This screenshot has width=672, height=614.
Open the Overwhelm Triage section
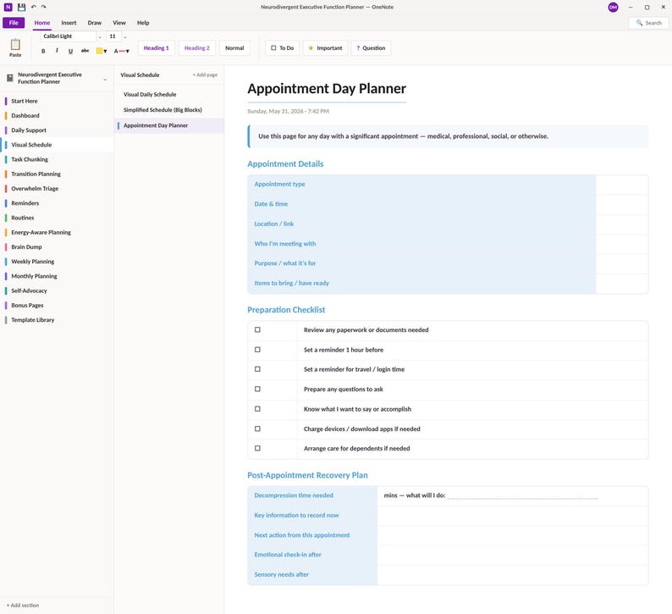tap(57, 188)
